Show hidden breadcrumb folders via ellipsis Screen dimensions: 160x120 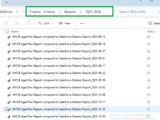click(x=24, y=12)
